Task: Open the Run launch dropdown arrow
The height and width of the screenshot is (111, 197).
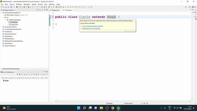Action: (26, 7)
